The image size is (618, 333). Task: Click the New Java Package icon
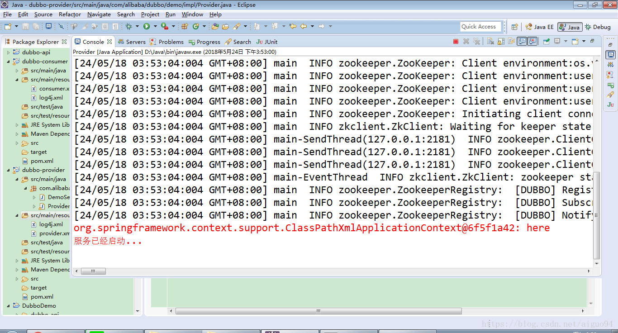(185, 27)
